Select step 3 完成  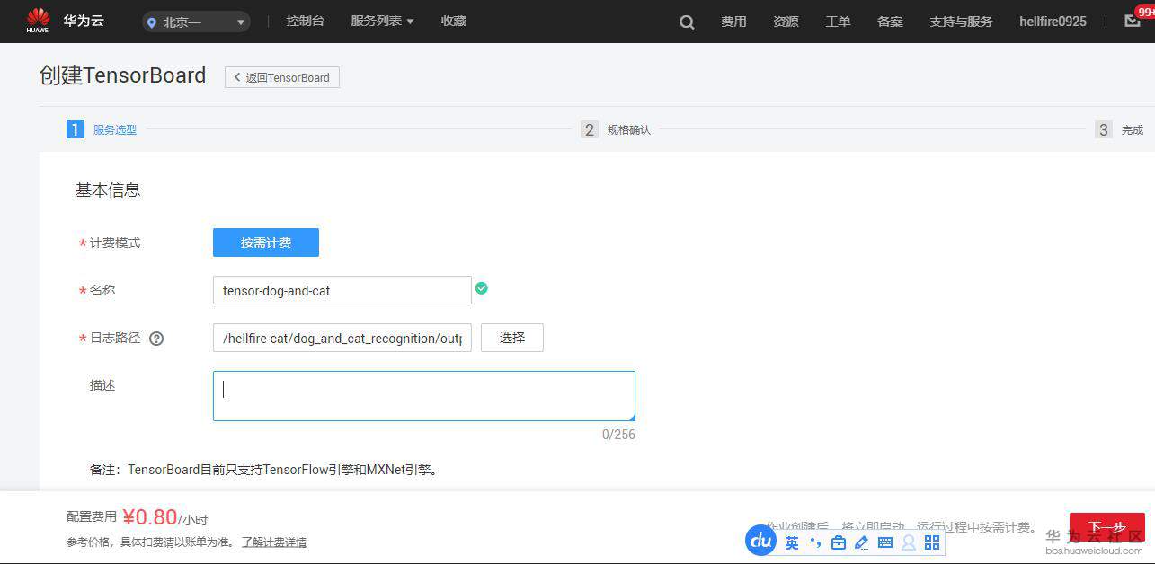[1119, 129]
